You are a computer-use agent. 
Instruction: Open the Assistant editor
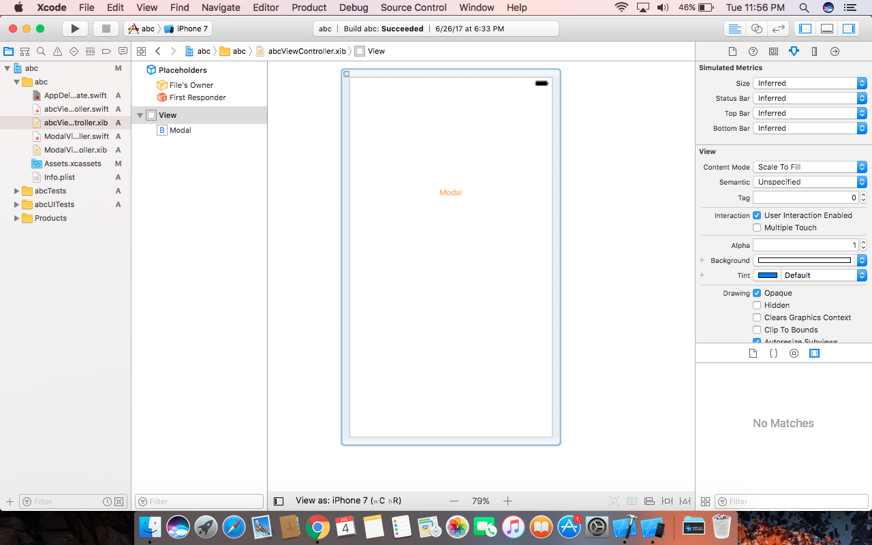[756, 29]
